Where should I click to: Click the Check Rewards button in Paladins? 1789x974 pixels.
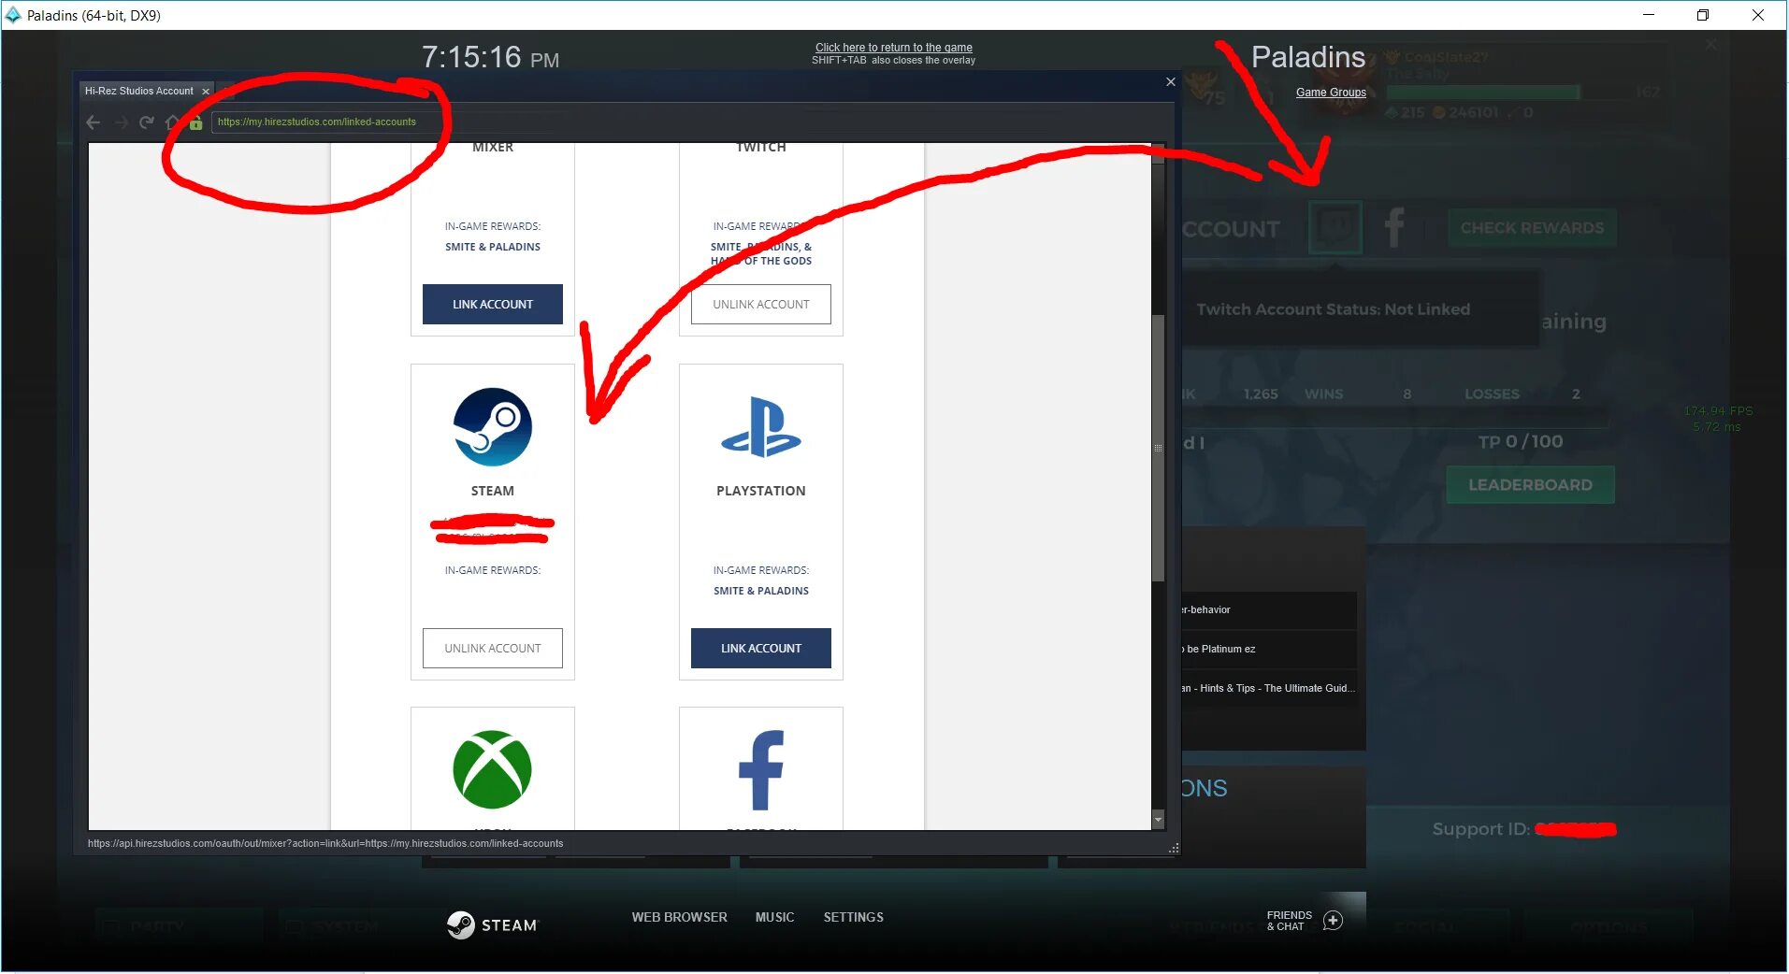tap(1532, 228)
